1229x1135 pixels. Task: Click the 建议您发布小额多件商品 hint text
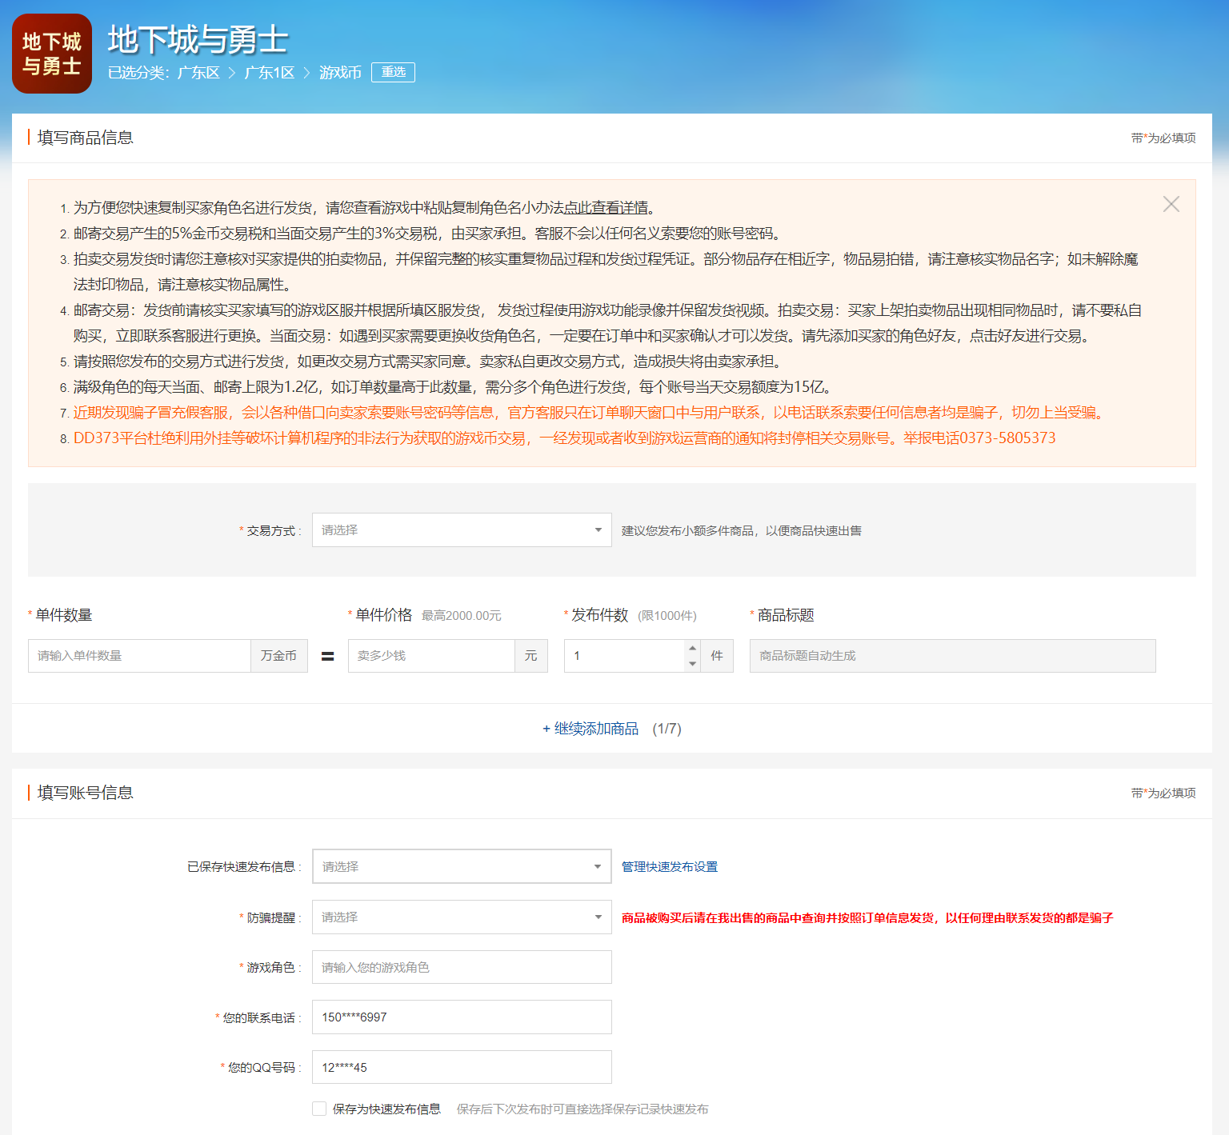pos(742,531)
